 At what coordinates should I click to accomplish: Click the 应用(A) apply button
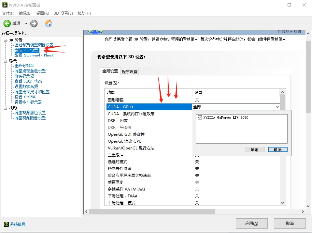click(251, 224)
